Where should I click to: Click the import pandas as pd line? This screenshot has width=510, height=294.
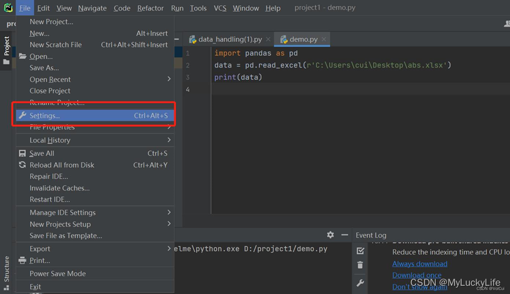point(256,53)
